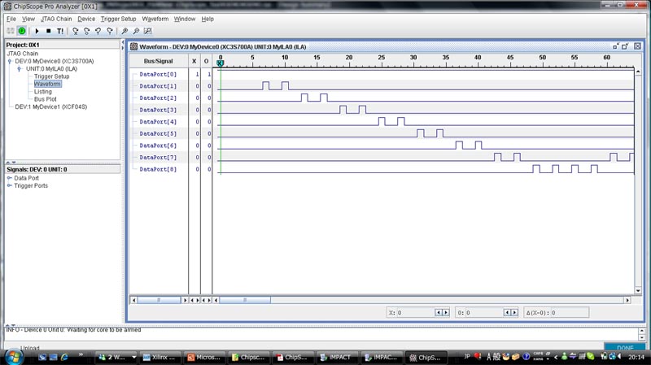The width and height of the screenshot is (651, 365).
Task: Collapse the UNIT:0 MyILA0 tree node
Action: pos(19,69)
